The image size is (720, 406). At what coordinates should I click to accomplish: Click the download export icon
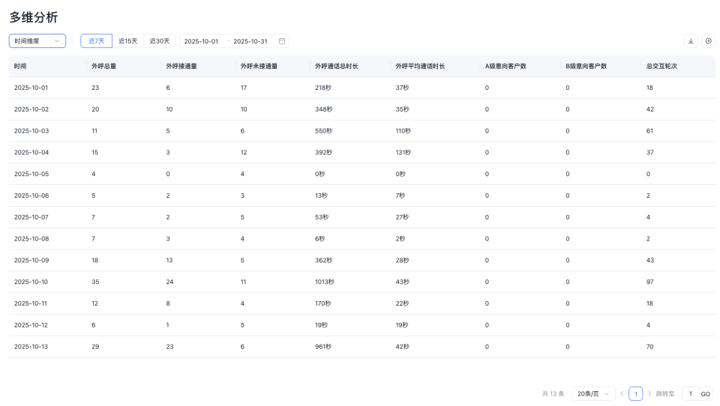pos(691,41)
